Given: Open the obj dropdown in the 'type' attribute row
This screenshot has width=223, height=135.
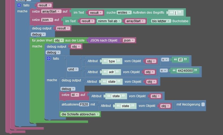Looking at the screenshot, I should [151, 61].
